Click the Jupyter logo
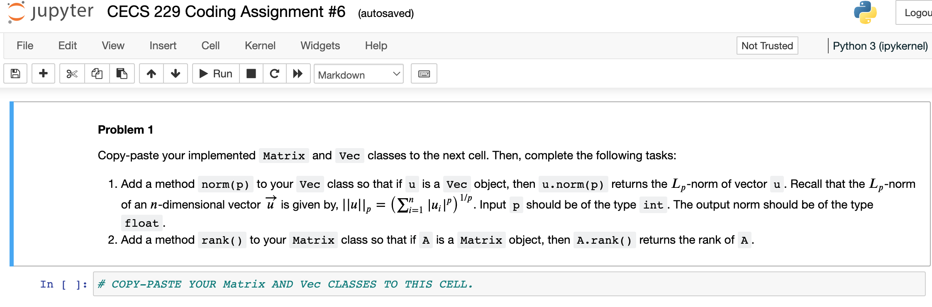This screenshot has height=307, width=932. [50, 12]
